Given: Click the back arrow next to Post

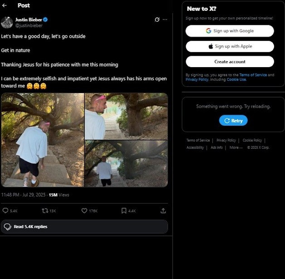Looking at the screenshot, I should 5,5.
